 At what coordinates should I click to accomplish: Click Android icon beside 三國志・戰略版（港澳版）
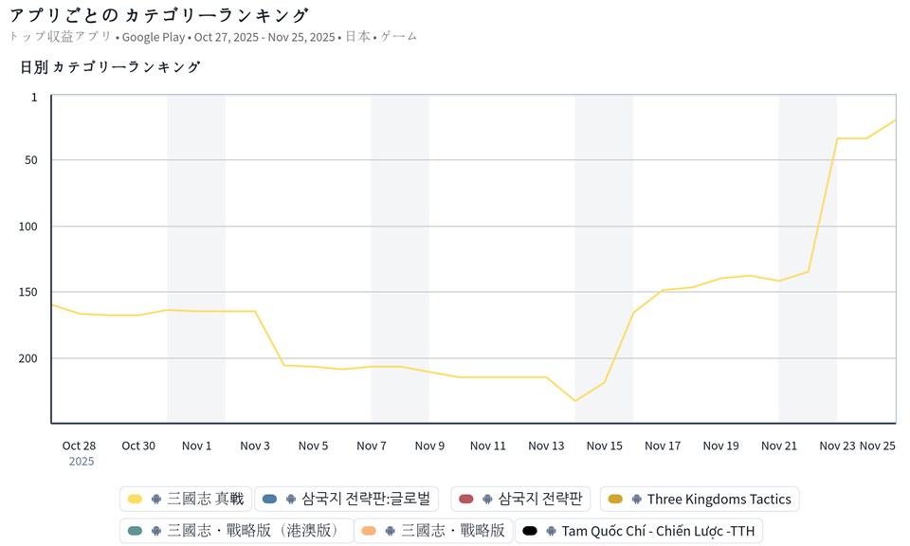coord(156,531)
